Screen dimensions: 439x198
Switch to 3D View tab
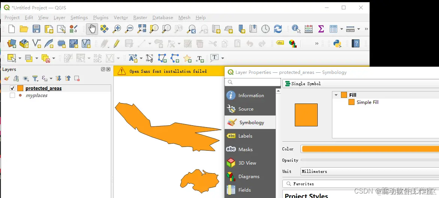pyautogui.click(x=250, y=163)
